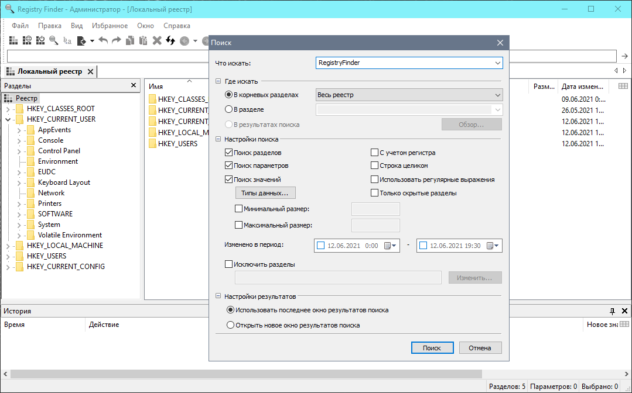The width and height of the screenshot is (632, 393).
Task: Uncheck the 'Поиск разделов' checkbox
Action: click(229, 153)
